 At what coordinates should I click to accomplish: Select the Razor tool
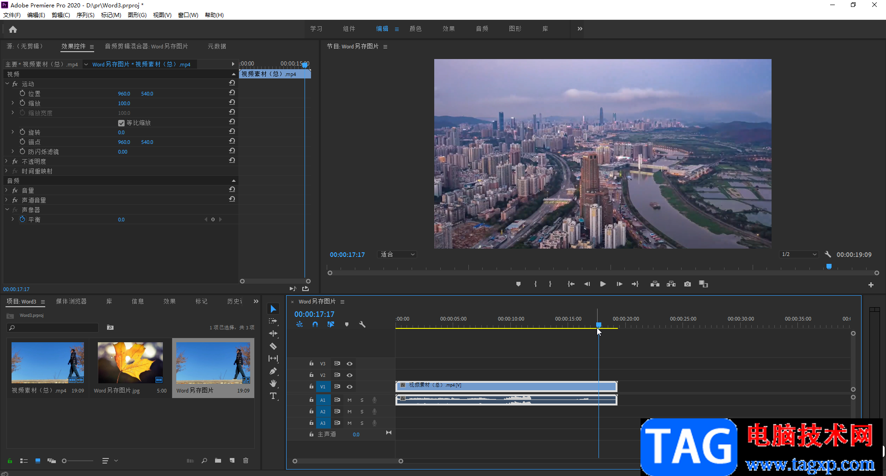pyautogui.click(x=273, y=346)
